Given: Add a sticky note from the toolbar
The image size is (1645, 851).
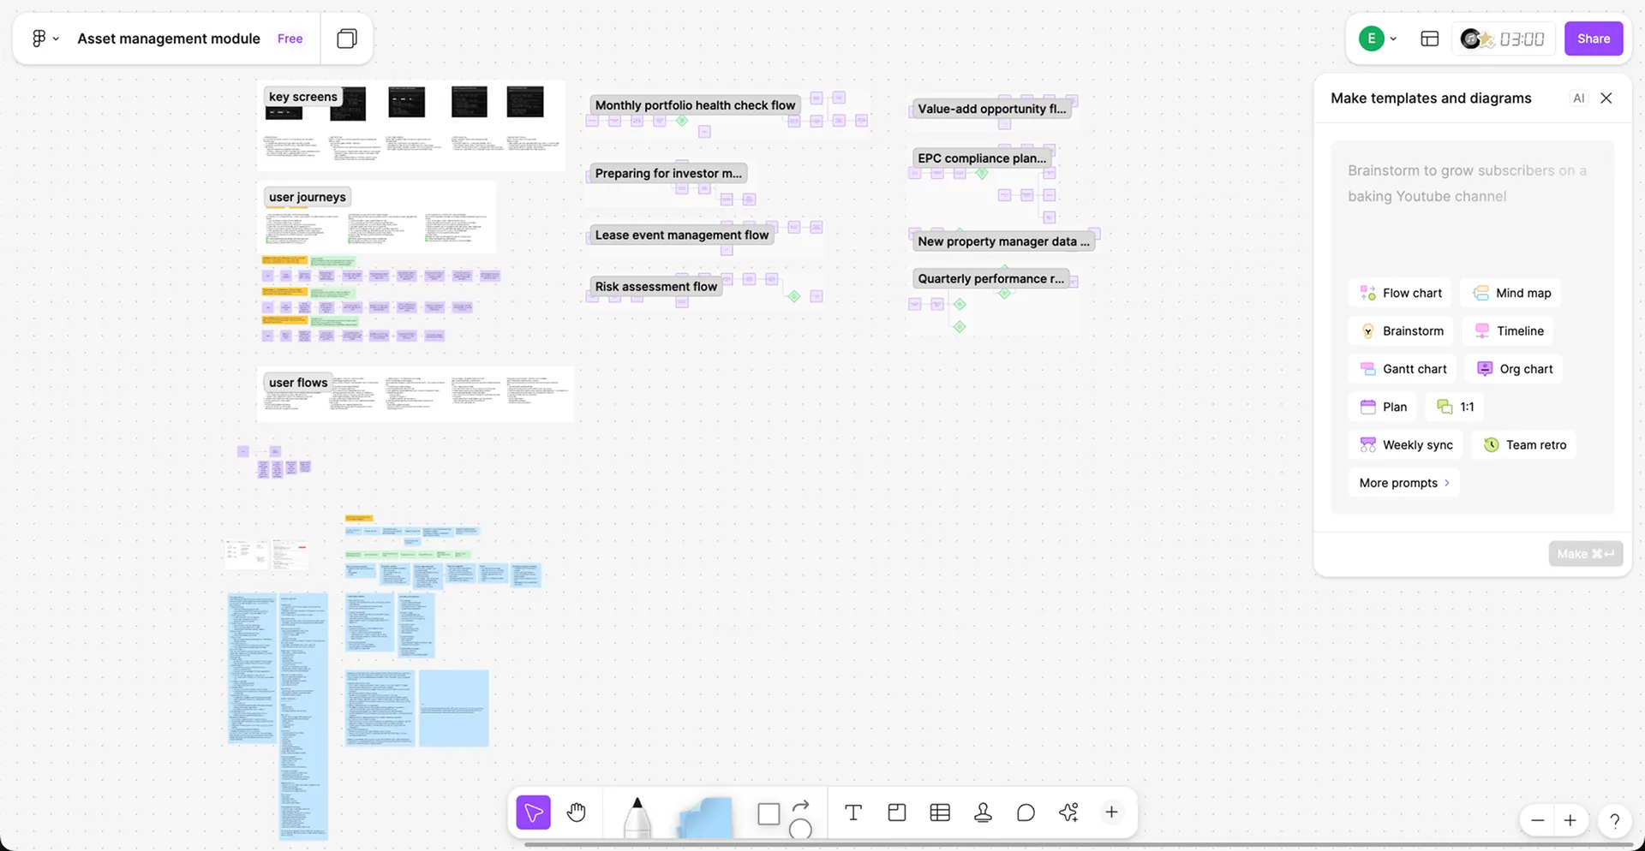Looking at the screenshot, I should point(704,818).
